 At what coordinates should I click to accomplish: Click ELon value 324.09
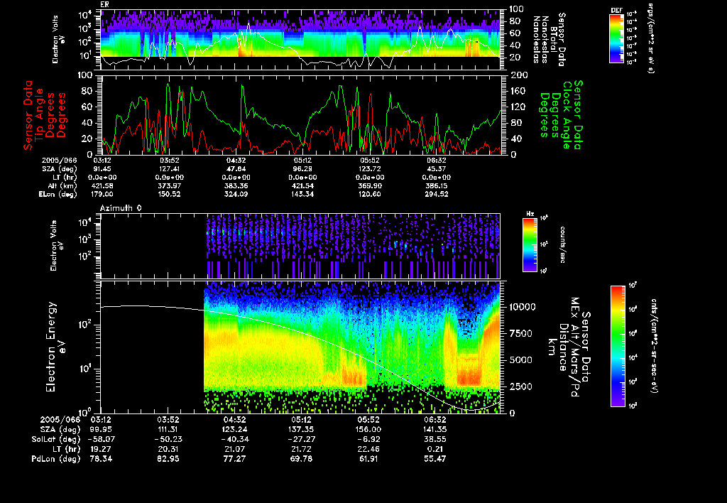[236, 195]
